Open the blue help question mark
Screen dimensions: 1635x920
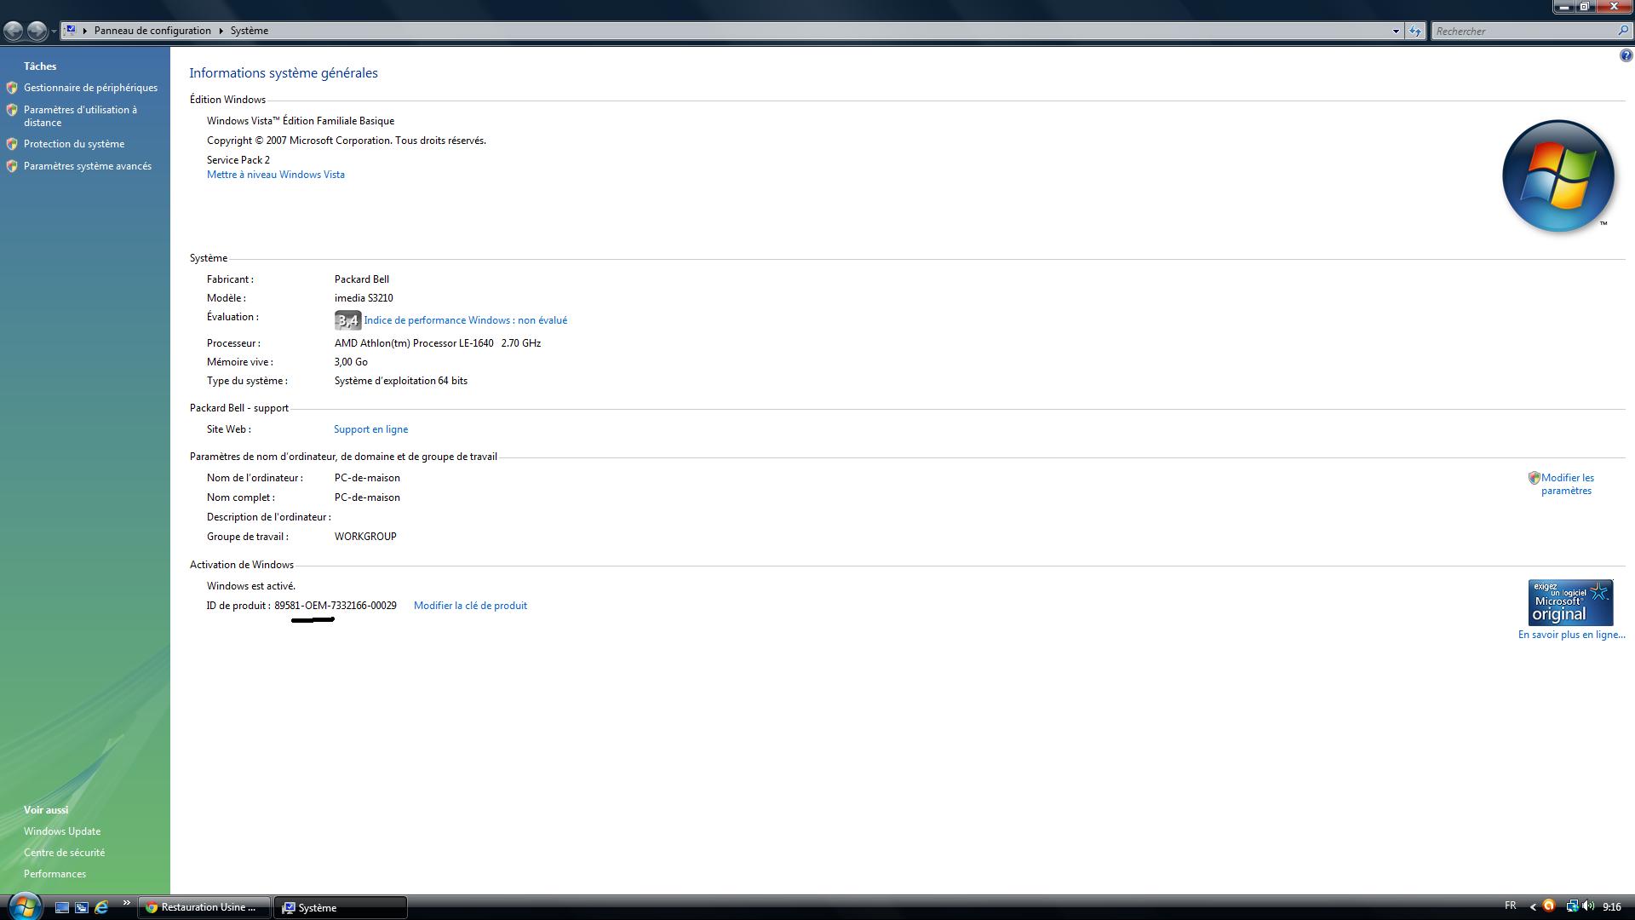(x=1626, y=55)
